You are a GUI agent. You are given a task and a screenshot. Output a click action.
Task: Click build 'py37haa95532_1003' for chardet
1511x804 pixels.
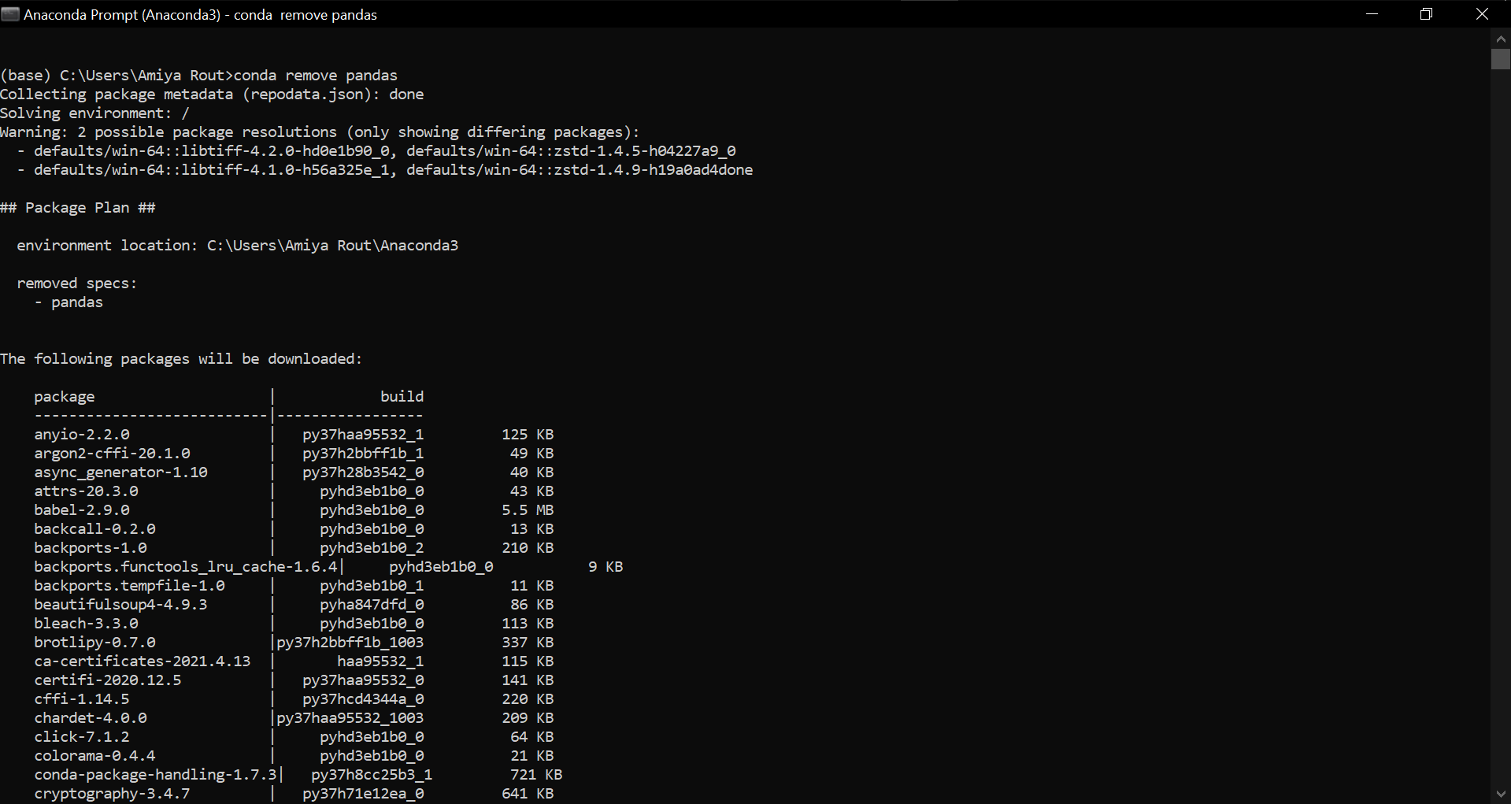(350, 718)
